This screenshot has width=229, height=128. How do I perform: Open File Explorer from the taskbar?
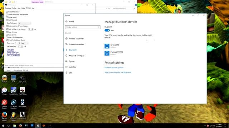[x=15, y=126]
